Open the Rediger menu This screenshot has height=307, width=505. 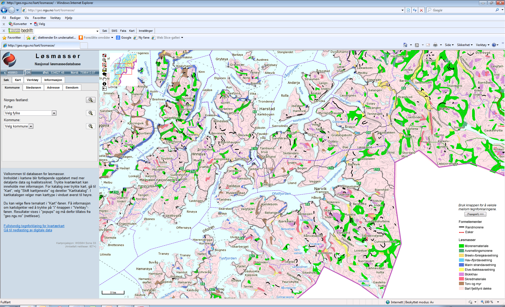pos(15,18)
